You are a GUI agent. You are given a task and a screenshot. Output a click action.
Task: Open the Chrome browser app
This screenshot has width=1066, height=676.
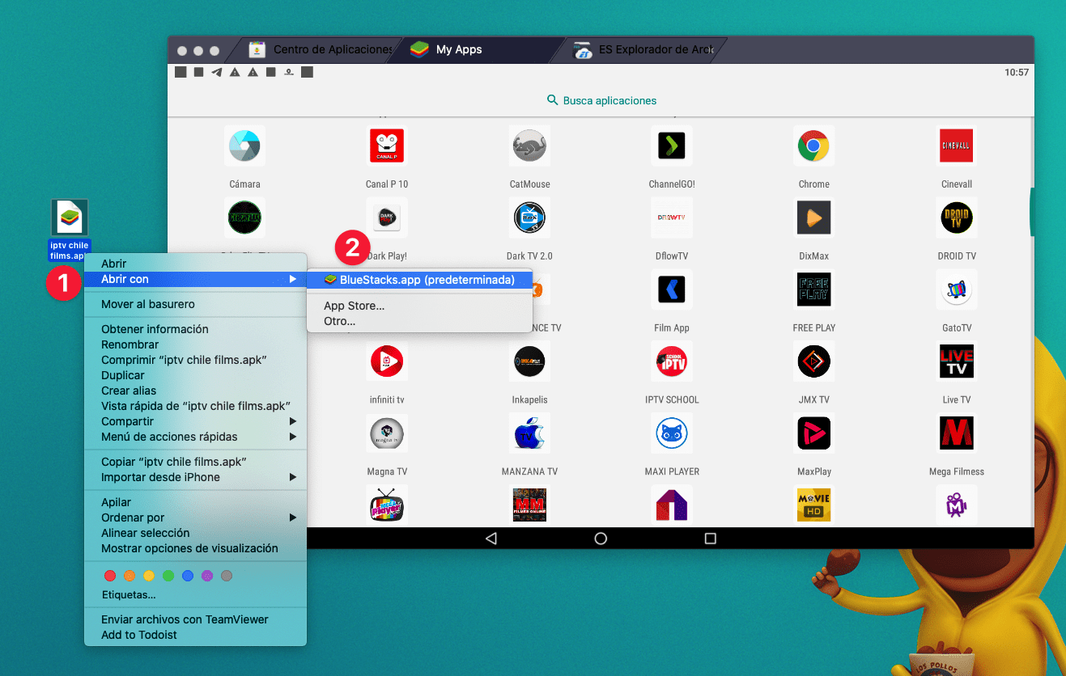point(813,146)
